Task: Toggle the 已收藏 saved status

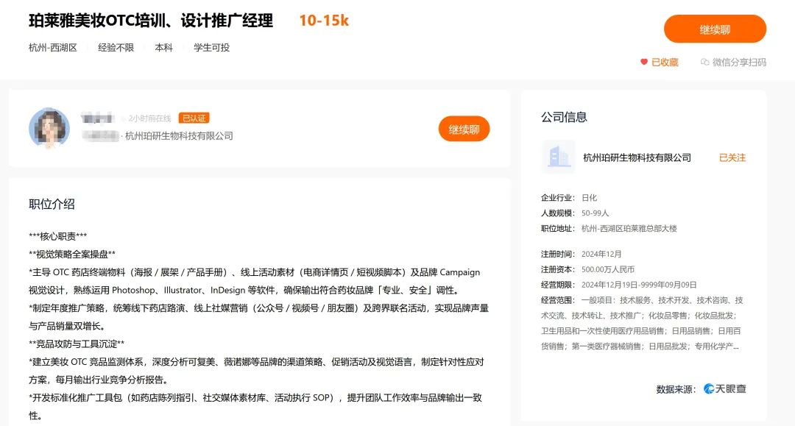Action: click(x=665, y=63)
